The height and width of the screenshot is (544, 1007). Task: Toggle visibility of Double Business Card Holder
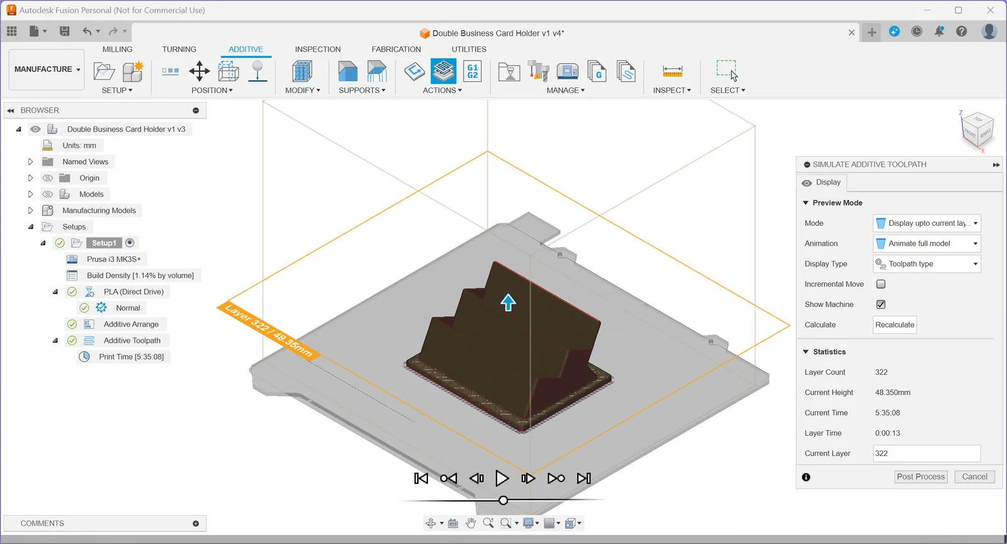[35, 129]
